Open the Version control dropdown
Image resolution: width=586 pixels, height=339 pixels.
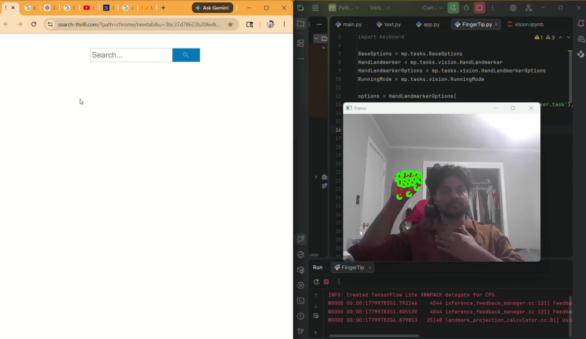[380, 8]
